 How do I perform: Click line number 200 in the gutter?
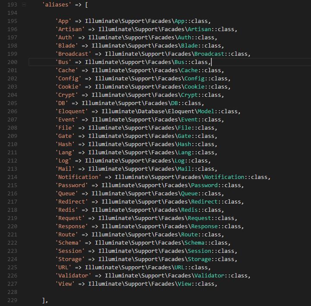coord(12,62)
